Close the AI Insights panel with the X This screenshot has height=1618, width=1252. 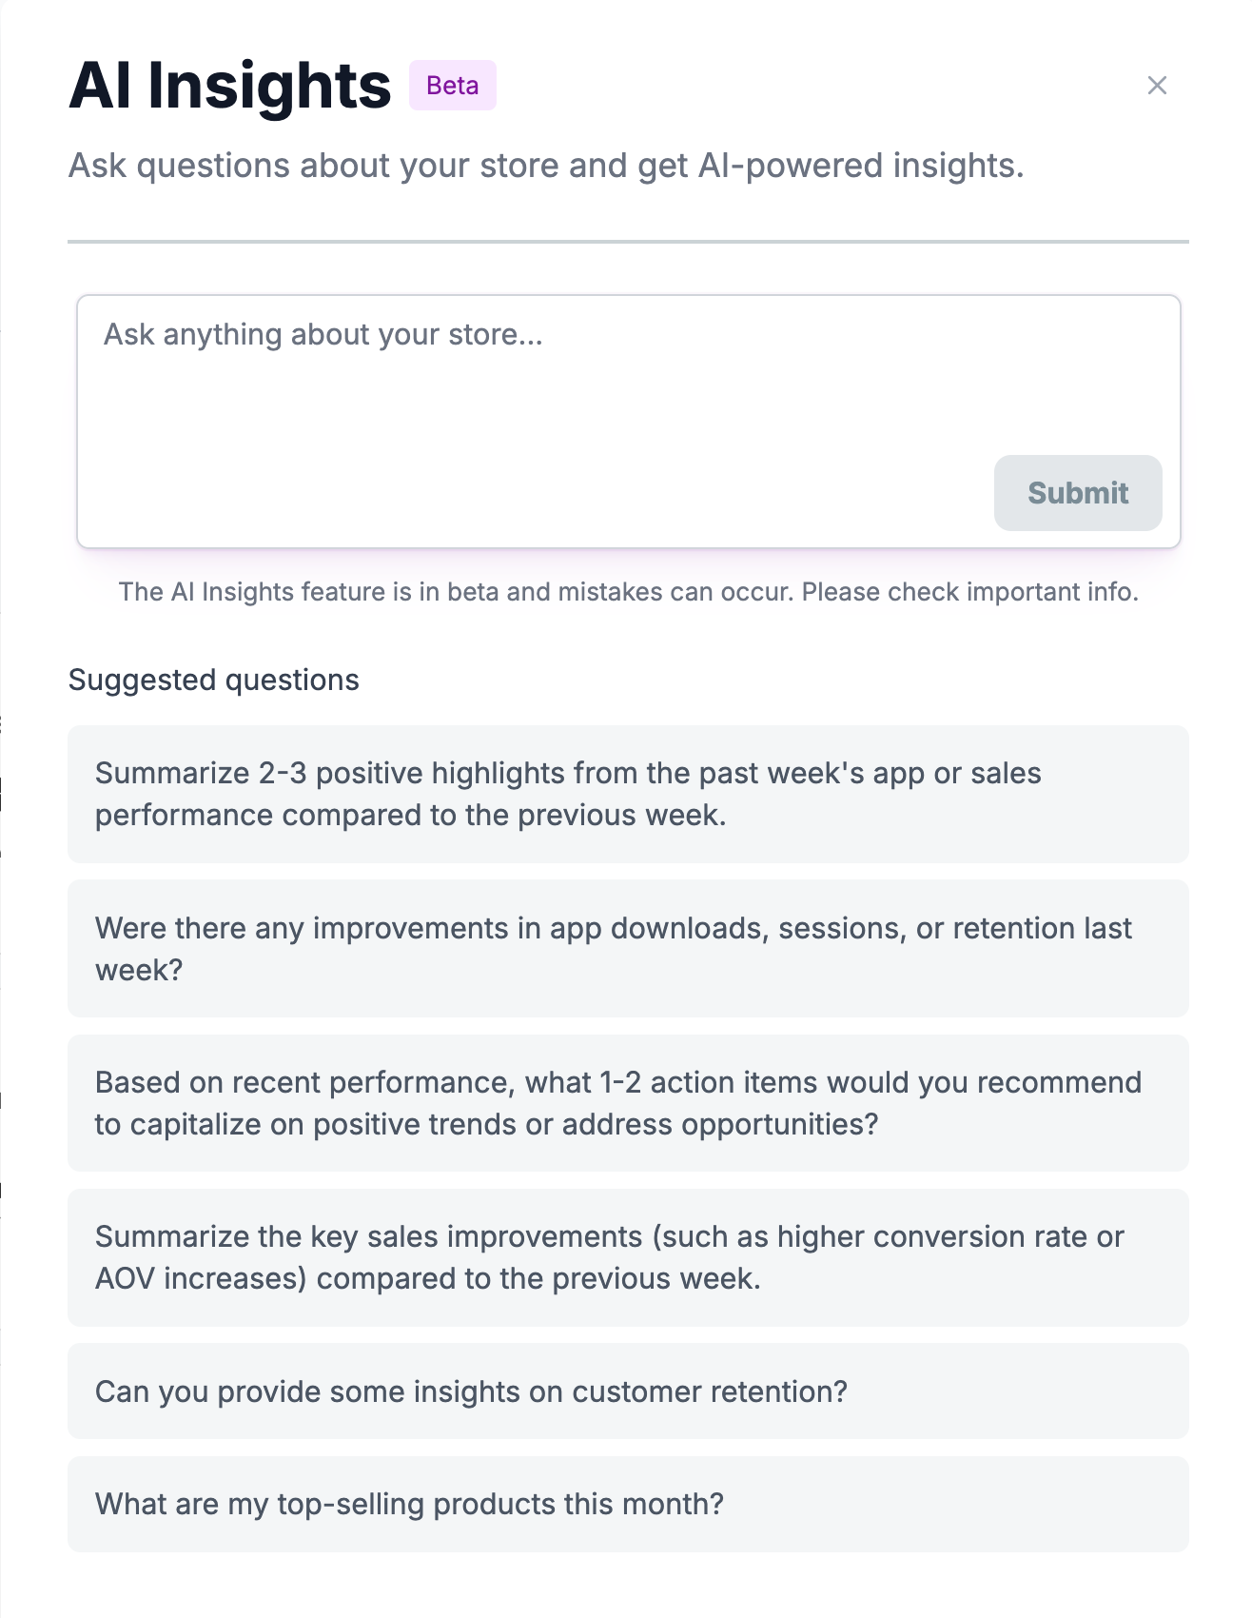coord(1157,86)
